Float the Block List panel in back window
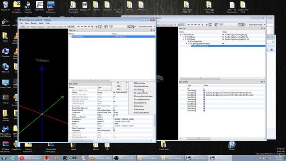The image size is (286, 161). [262, 28]
